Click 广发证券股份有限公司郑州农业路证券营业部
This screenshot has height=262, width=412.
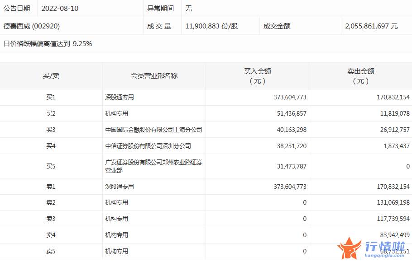(154, 166)
